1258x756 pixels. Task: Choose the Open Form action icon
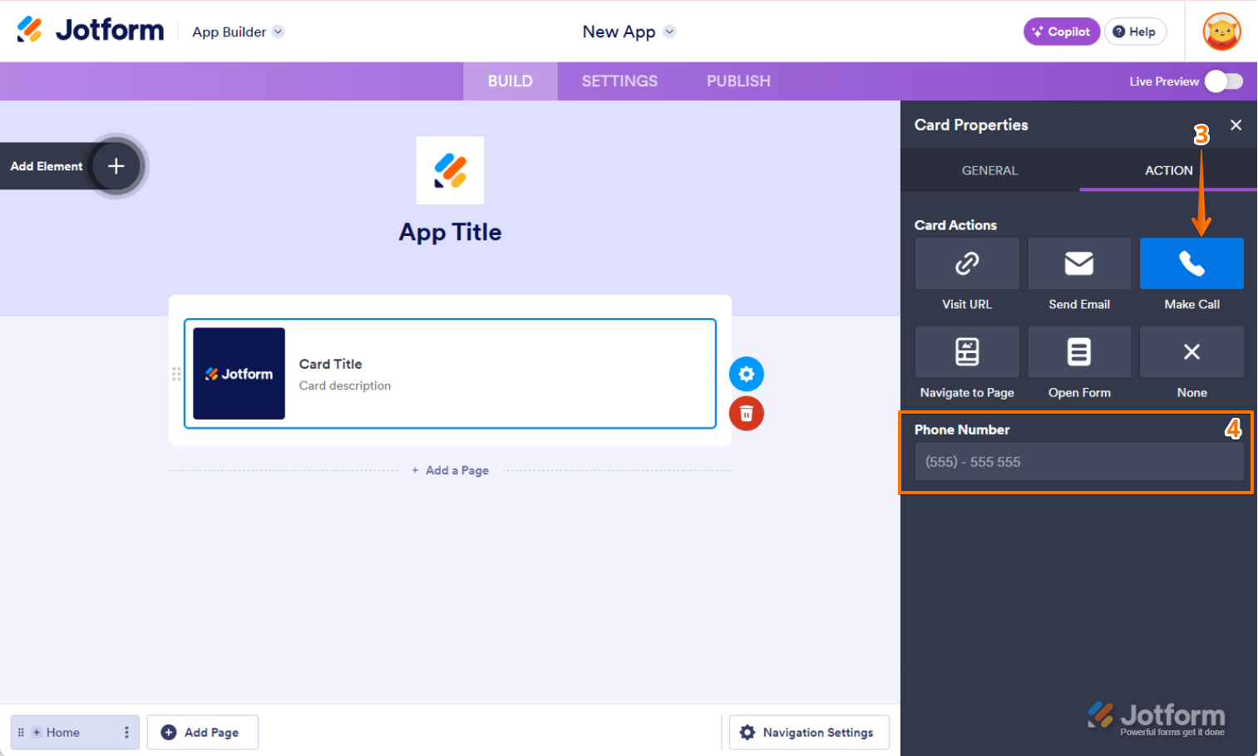(x=1078, y=351)
